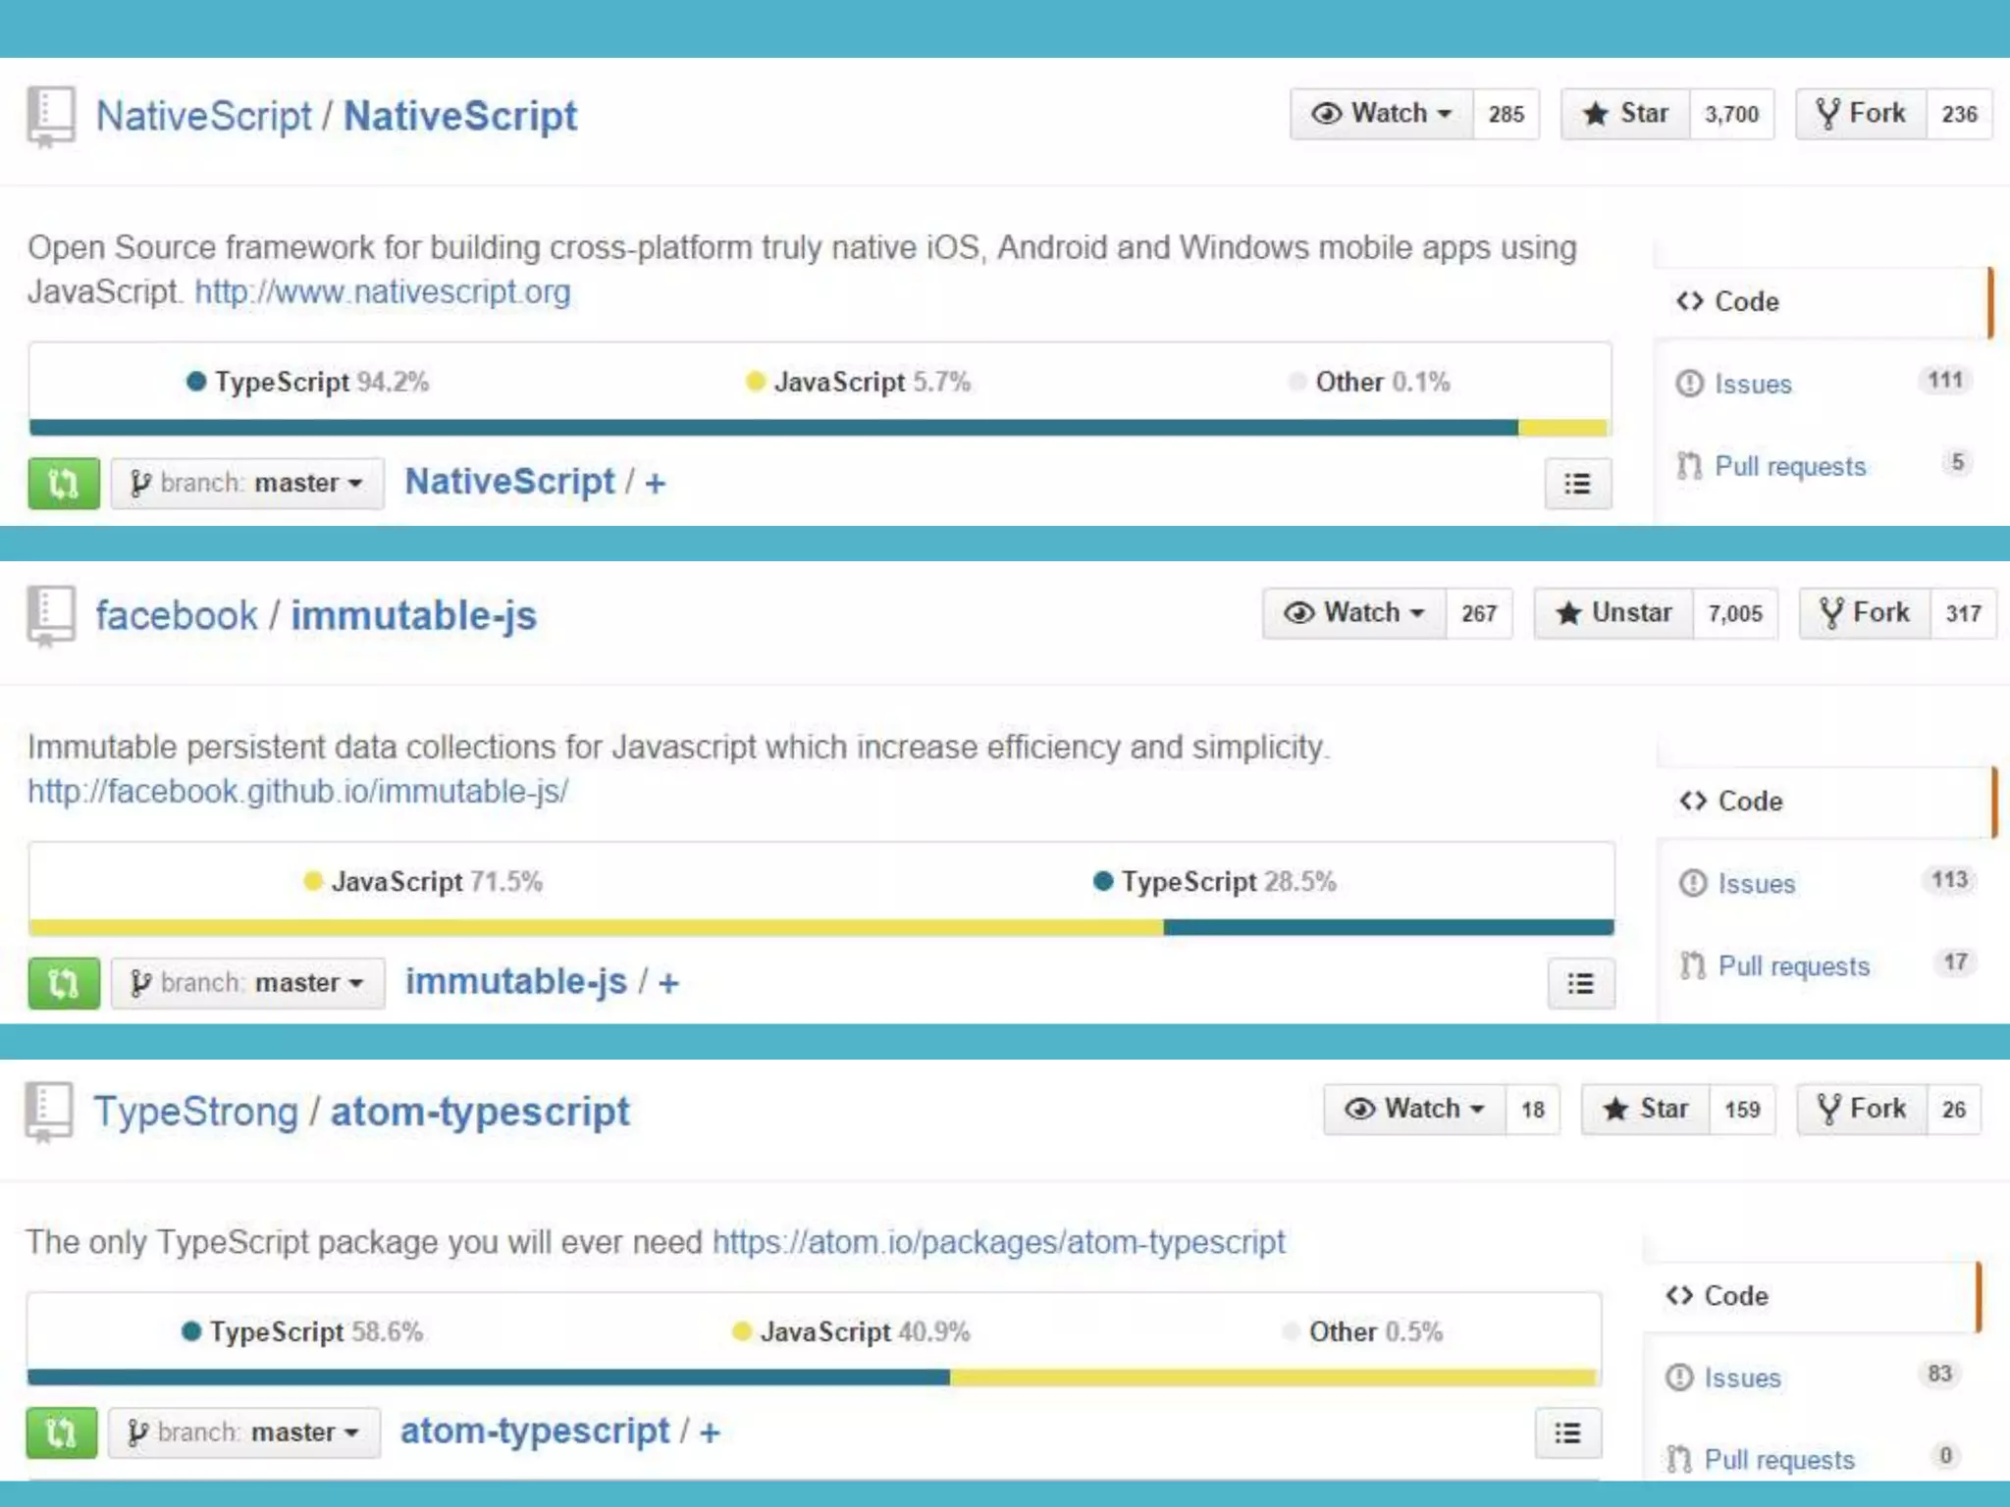Click immutable-js TypeScript language bar segment
2010x1507 pixels.
pyautogui.click(x=1388, y=927)
